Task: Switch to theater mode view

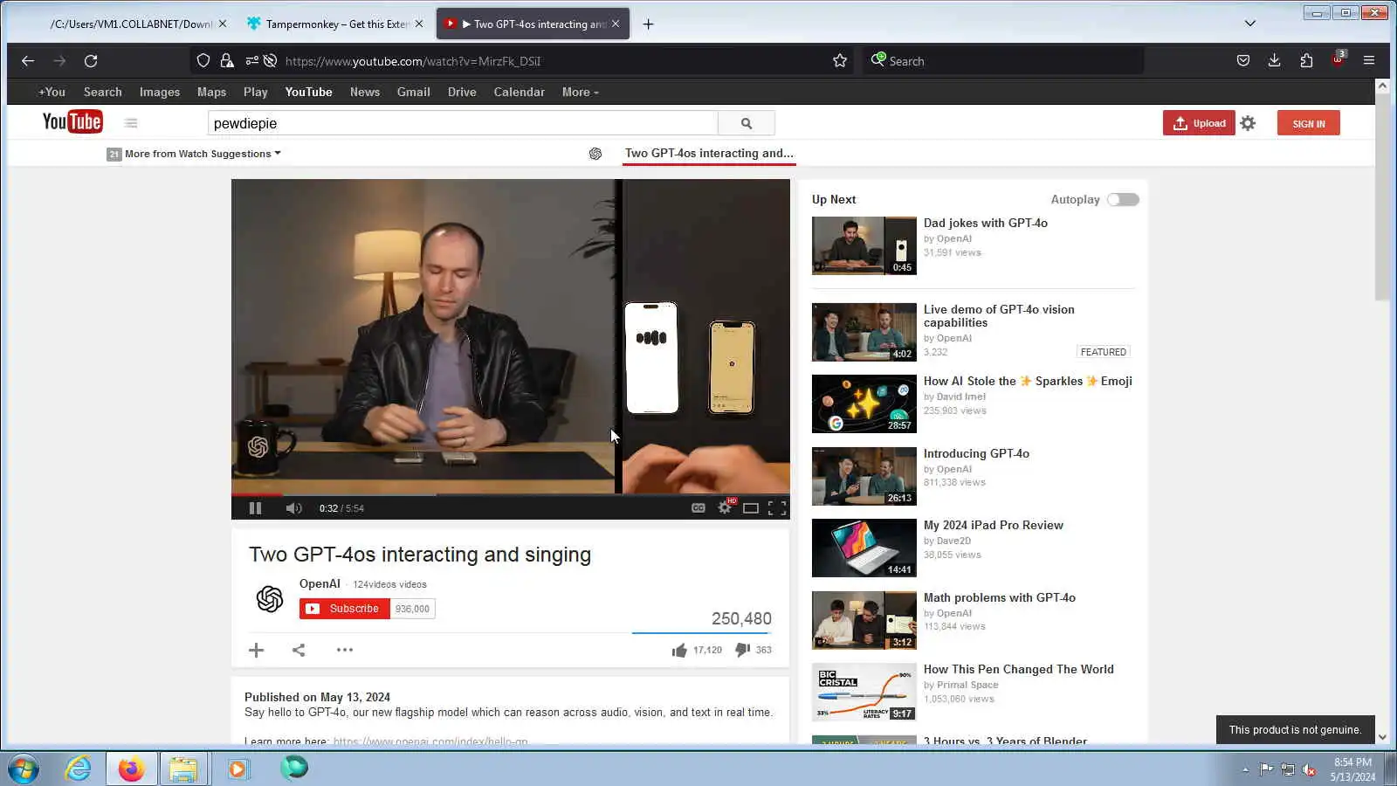Action: 750,508
